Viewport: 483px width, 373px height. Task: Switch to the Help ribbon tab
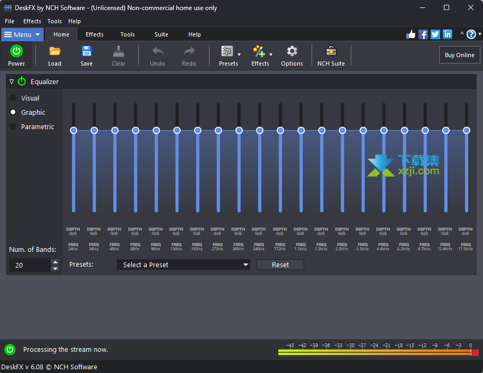(195, 34)
